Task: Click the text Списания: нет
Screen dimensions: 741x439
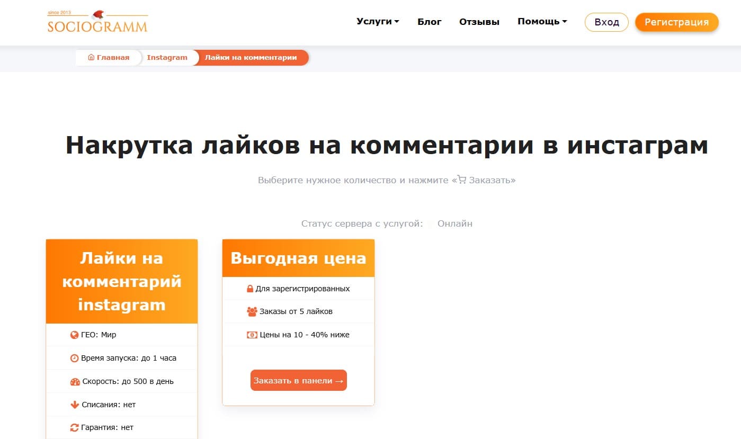Action: (109, 405)
